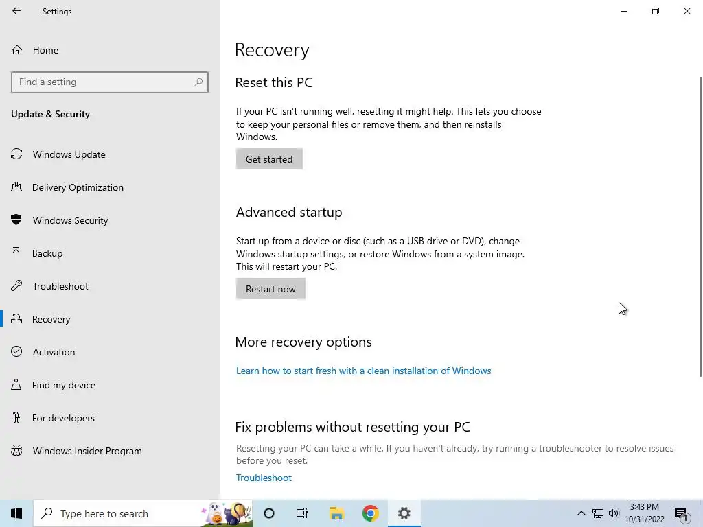This screenshot has width=703, height=527.
Task: Click the Home house icon
Action: click(x=17, y=49)
